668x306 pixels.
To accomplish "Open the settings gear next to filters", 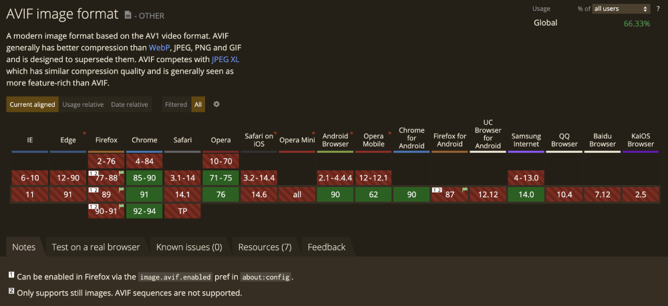I will 216,104.
